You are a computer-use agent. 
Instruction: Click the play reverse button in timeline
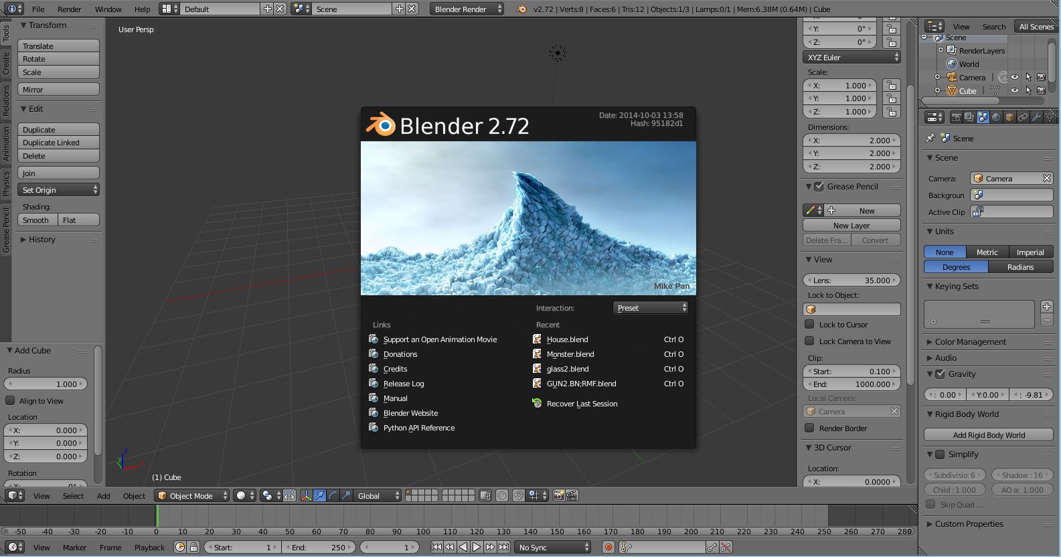tap(463, 547)
